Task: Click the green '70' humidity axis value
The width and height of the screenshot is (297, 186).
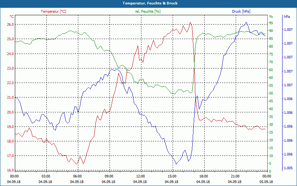Action: (x=271, y=62)
